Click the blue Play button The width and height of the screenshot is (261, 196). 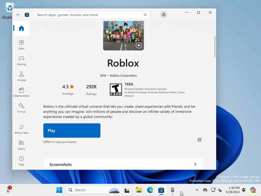point(72,130)
